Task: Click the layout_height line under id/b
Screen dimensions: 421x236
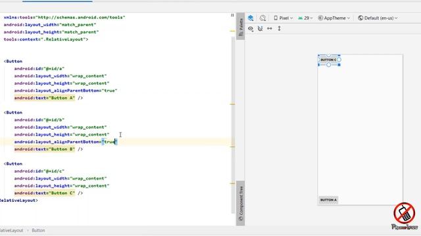Action: coord(62,134)
